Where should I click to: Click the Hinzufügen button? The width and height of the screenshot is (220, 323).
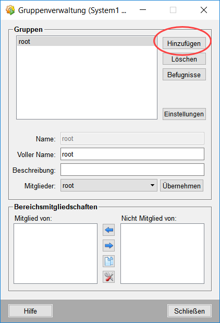point(184,43)
